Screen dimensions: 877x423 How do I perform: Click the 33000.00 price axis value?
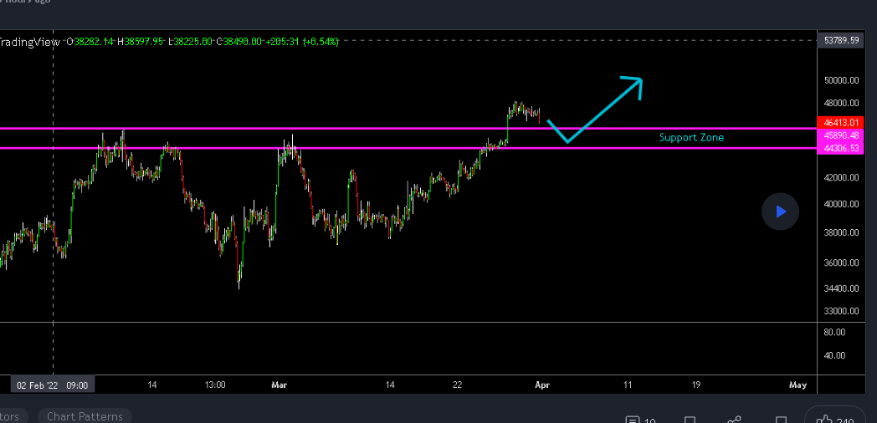pos(841,311)
